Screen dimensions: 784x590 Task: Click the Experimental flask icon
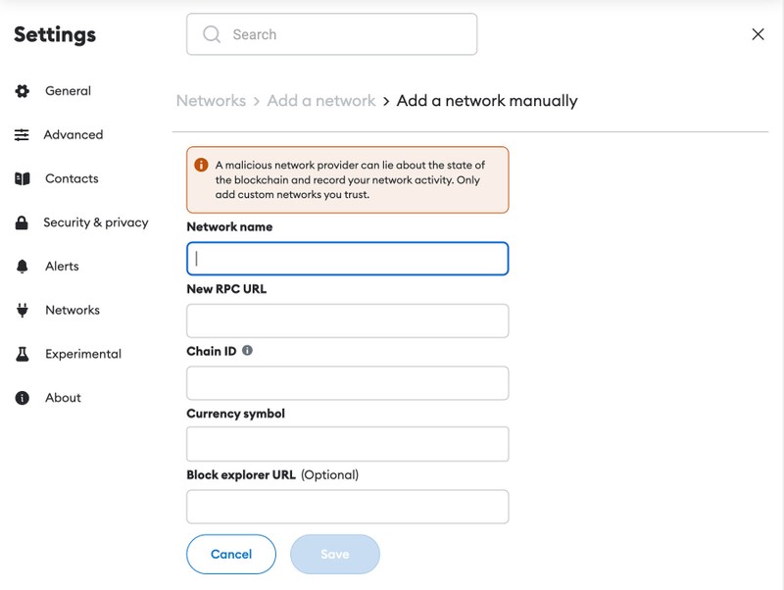point(22,354)
